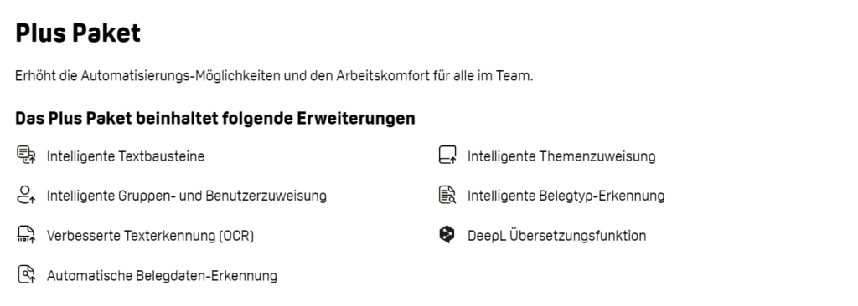Select Intelligente Belegtyp-Erkennung label
This screenshot has height=306, width=858.
click(x=566, y=196)
